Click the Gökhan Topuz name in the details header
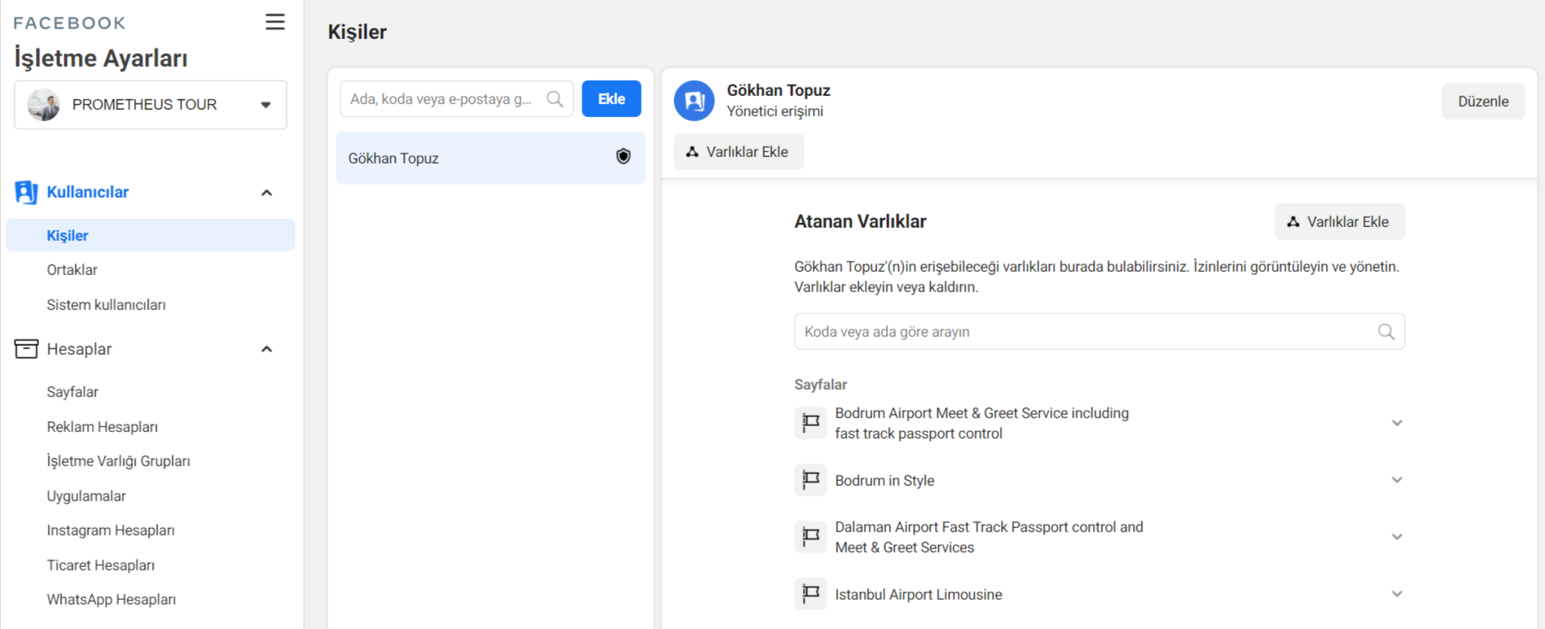 click(779, 90)
